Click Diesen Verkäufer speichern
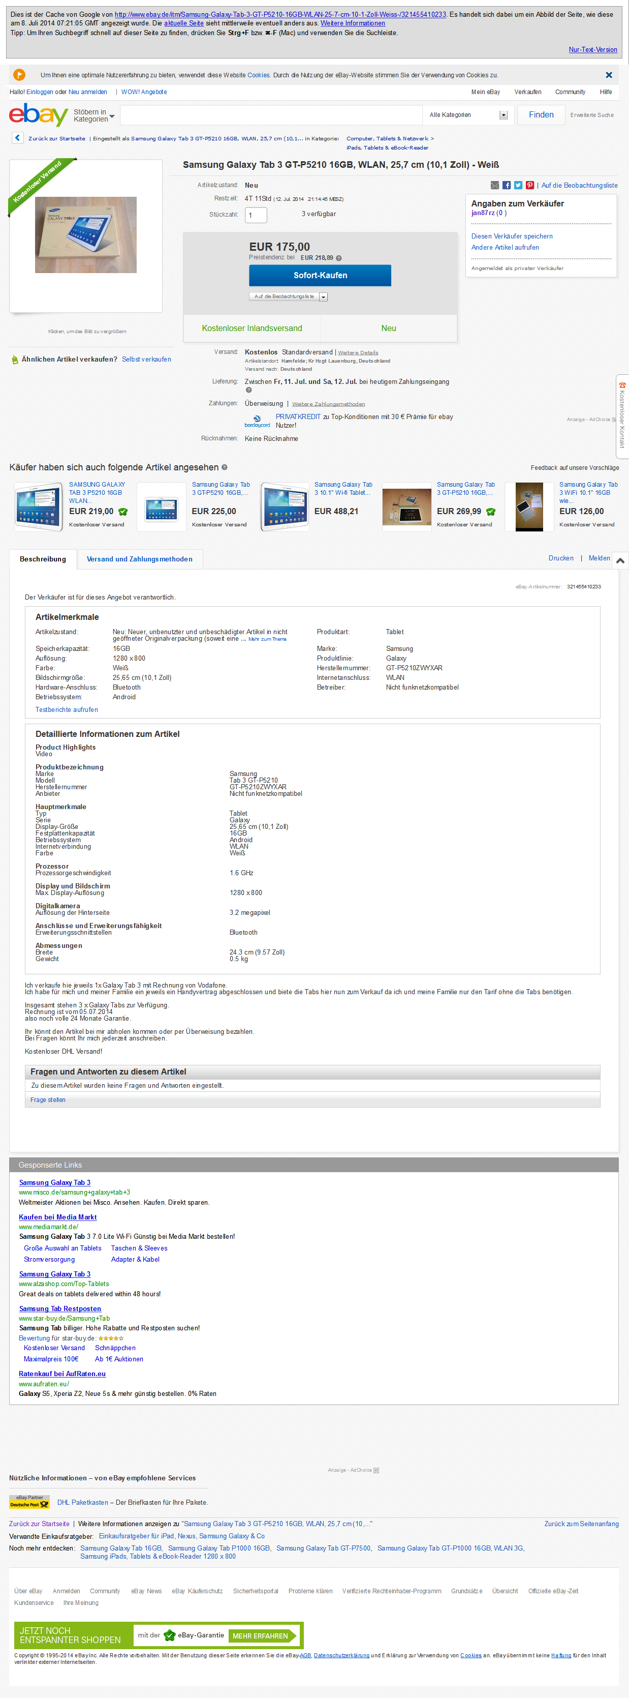This screenshot has width=629, height=1698. tap(512, 236)
